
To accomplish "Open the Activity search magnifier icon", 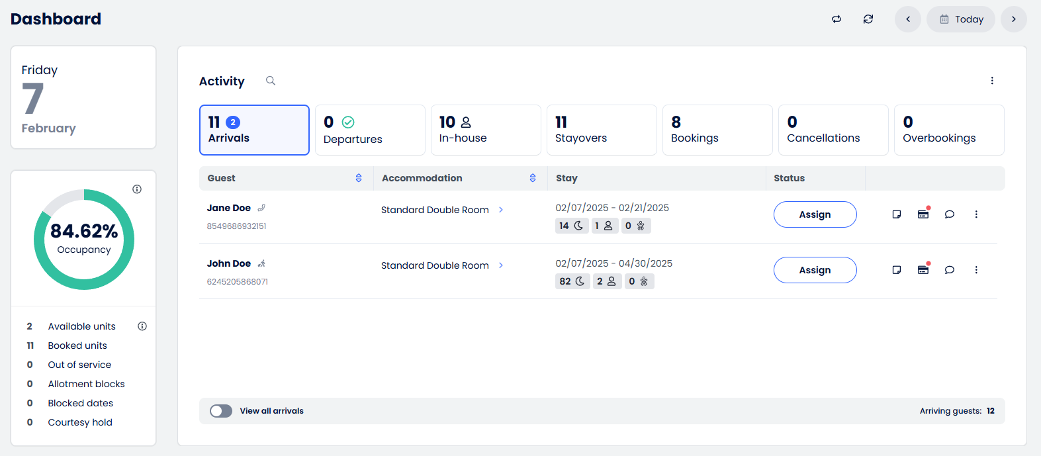I will pos(271,81).
